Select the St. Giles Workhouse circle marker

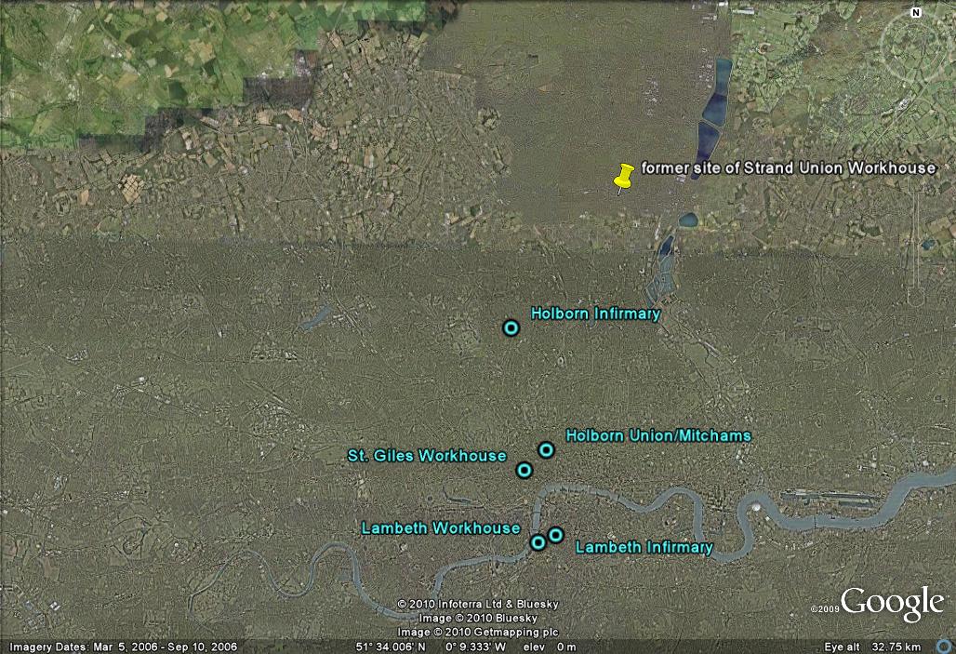pos(524,470)
